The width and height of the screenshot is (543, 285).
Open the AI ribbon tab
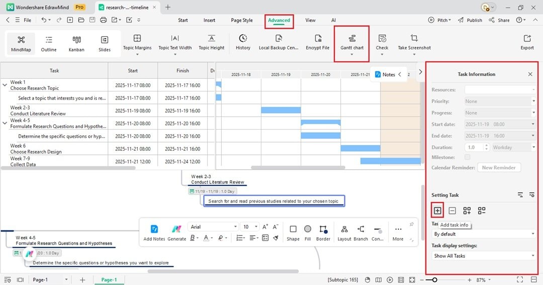tap(333, 20)
